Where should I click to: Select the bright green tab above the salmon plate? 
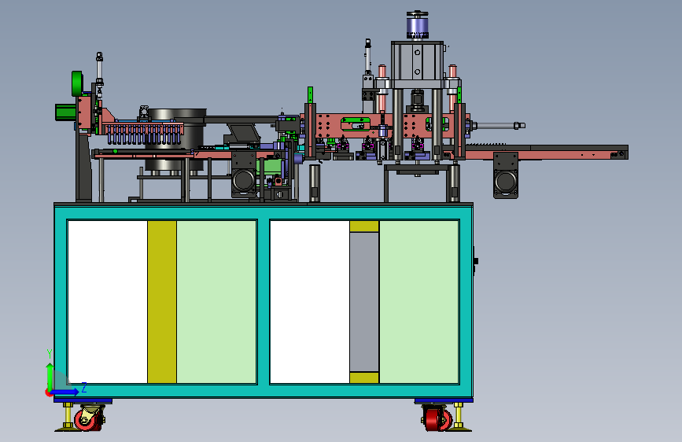[x=310, y=95]
